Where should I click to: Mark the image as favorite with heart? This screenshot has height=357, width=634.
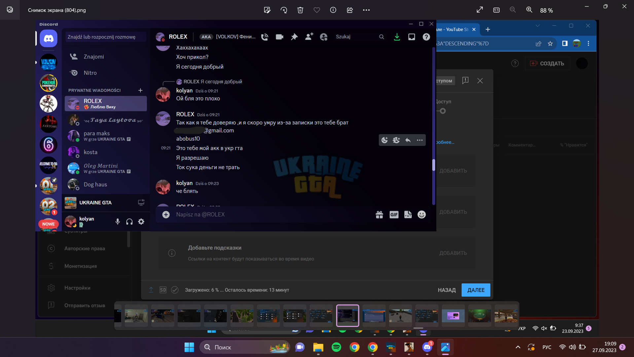pyautogui.click(x=317, y=10)
